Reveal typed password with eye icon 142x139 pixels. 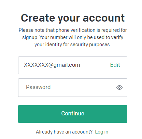pyautogui.click(x=119, y=88)
